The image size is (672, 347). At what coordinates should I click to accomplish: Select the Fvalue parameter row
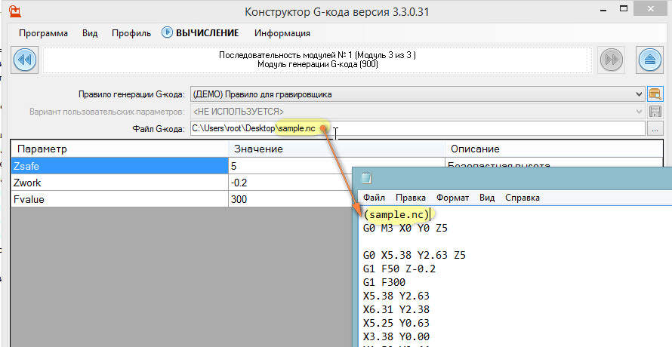point(119,199)
